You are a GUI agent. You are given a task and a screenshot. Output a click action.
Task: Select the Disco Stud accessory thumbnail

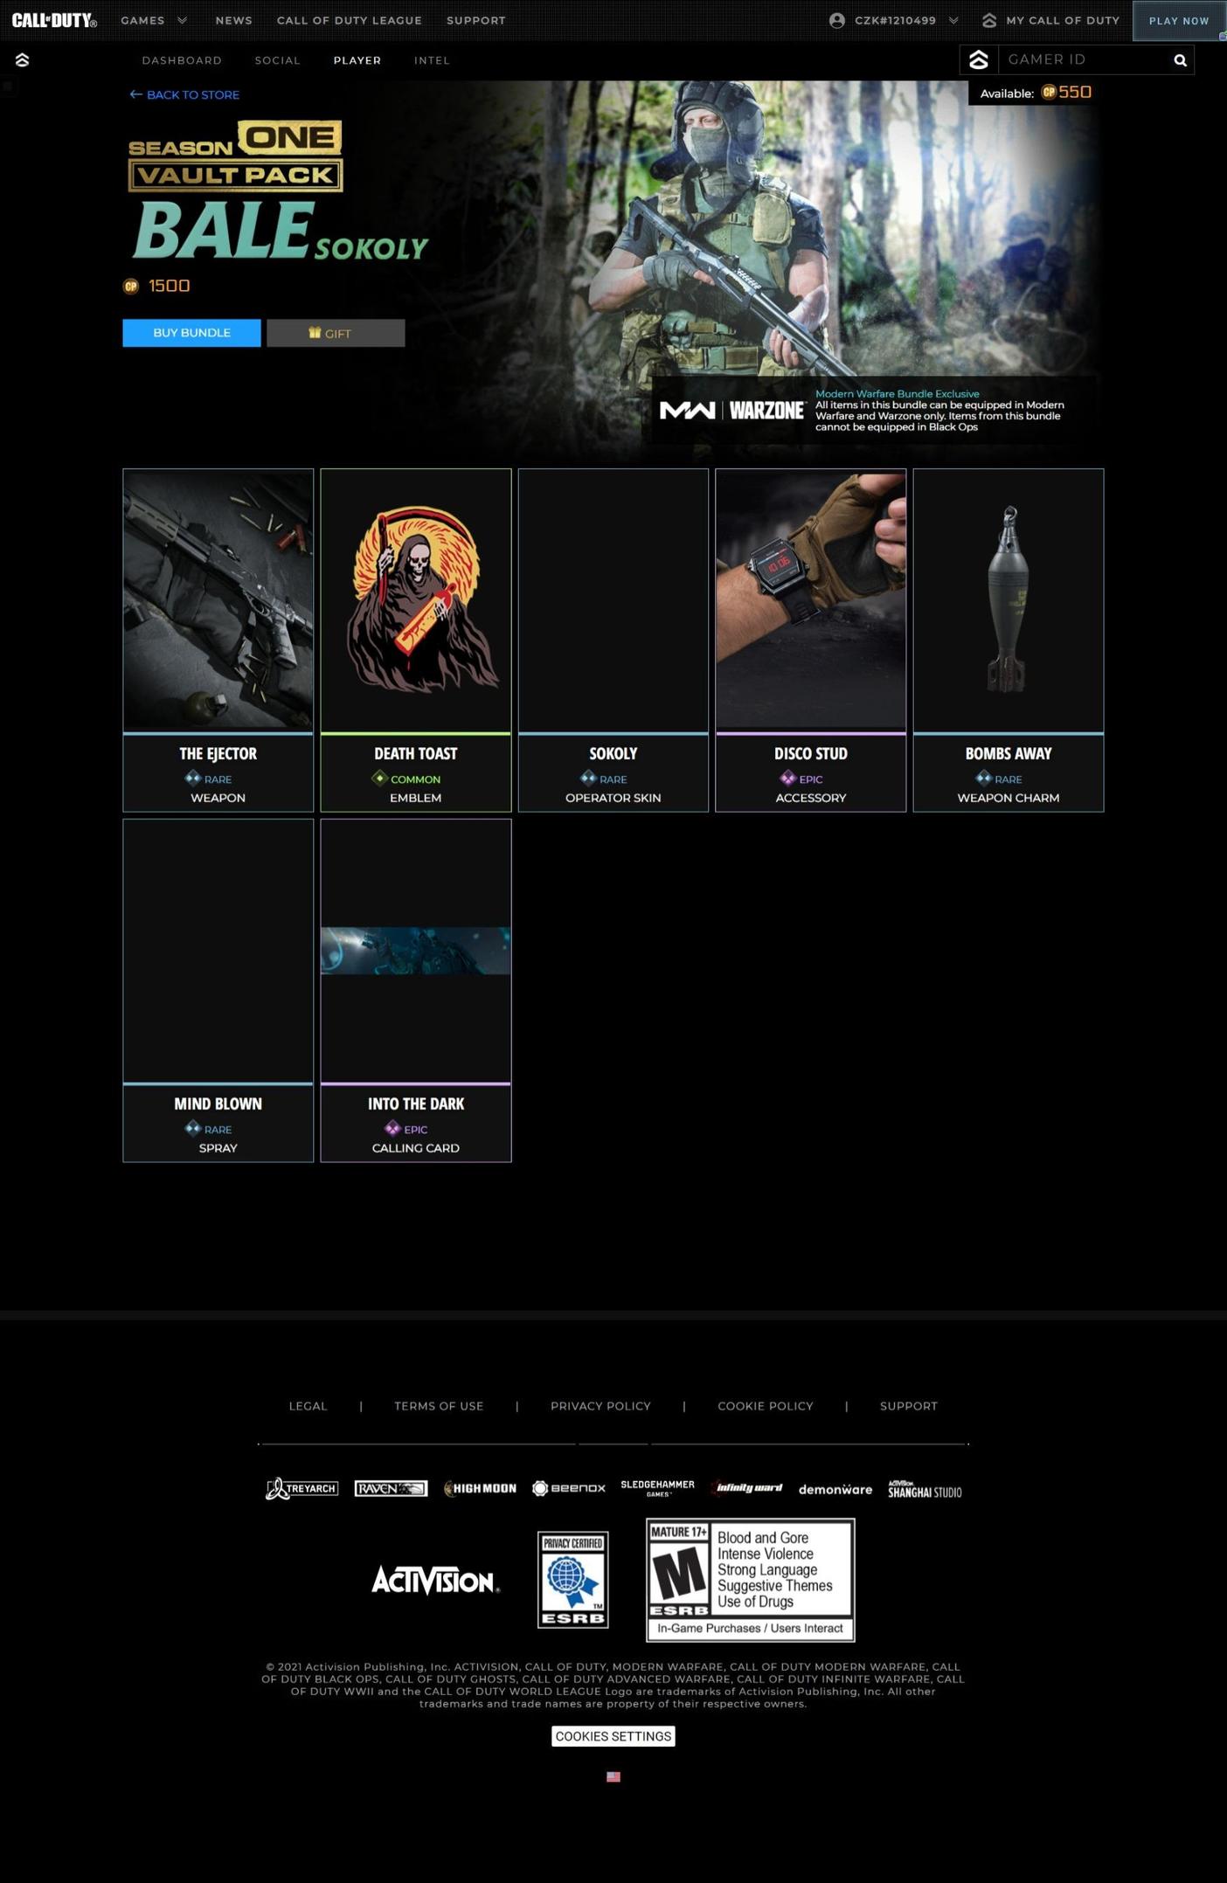click(x=810, y=600)
